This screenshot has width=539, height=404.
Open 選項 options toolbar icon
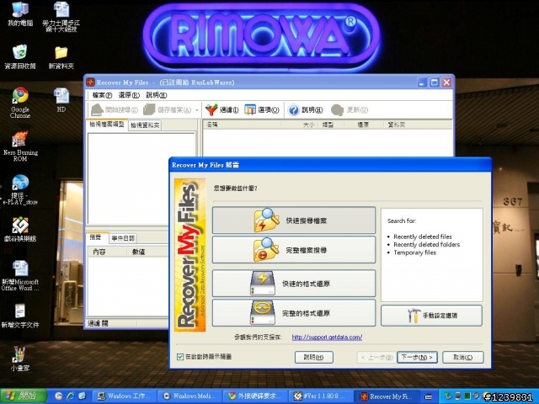[x=250, y=110]
